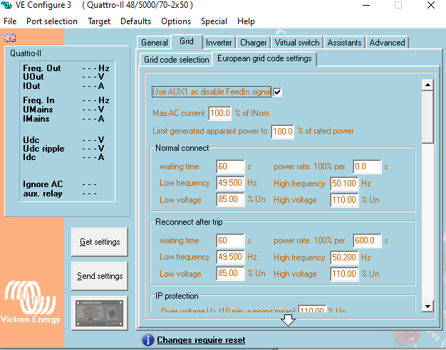Viewport: 446px width, 350px height.
Task: Open the Special menu
Action: 214,21
